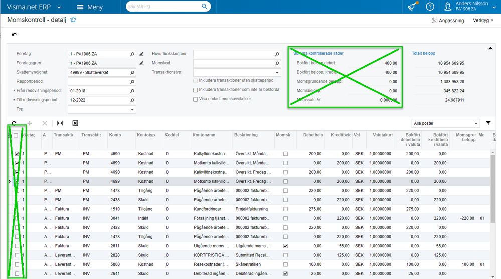Open the grid filter funnel icon

pos(488,123)
